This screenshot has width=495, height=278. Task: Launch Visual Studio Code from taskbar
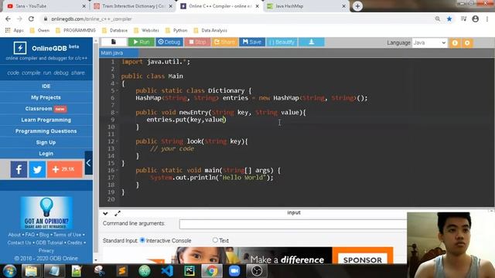pyautogui.click(x=167, y=271)
